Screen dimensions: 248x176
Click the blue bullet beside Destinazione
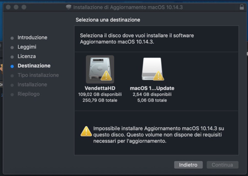point(12,66)
